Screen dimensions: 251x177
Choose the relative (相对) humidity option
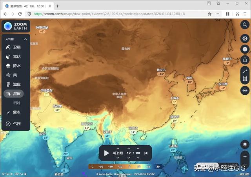point(16,103)
